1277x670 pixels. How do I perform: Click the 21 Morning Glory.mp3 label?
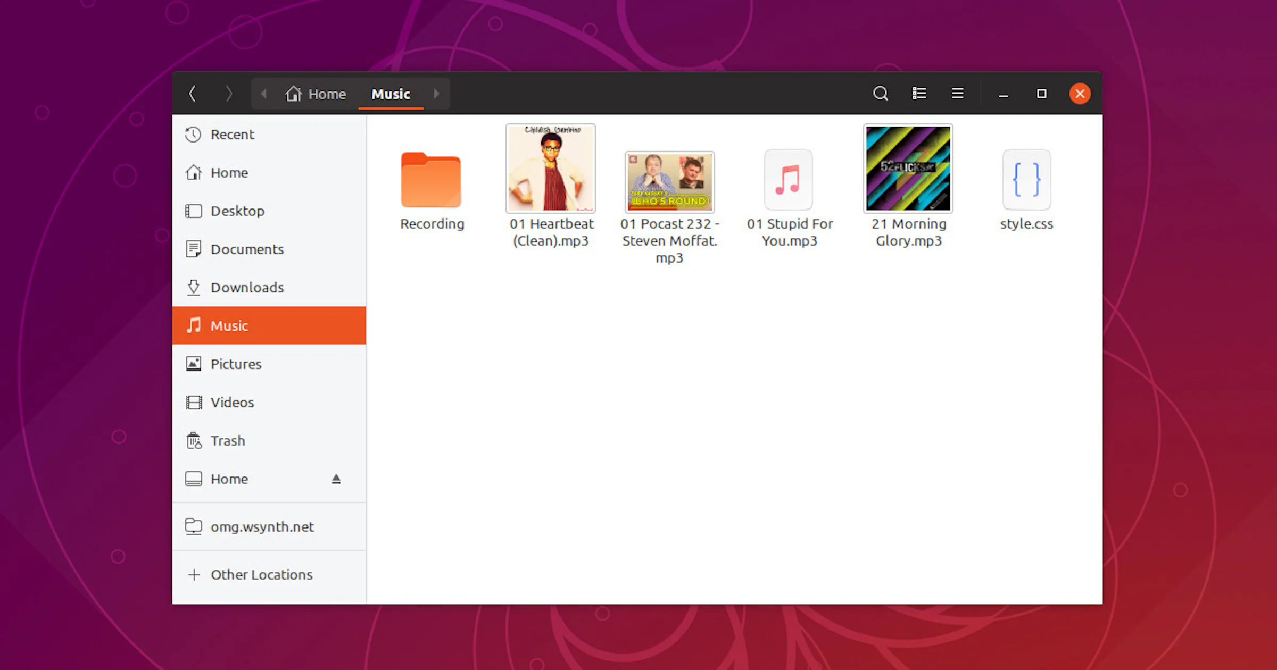[909, 232]
